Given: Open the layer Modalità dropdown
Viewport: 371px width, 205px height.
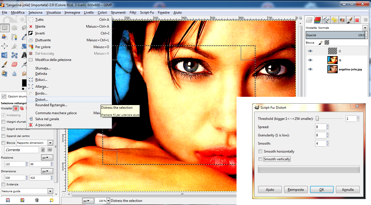Looking at the screenshot, I should (x=365, y=28).
